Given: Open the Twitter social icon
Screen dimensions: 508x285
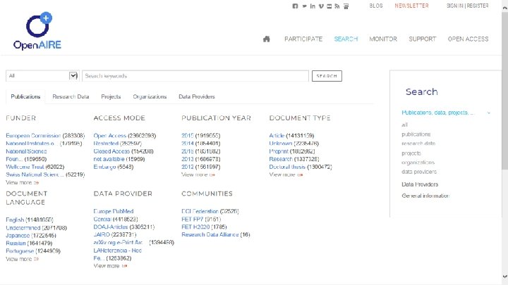Looking at the screenshot, I should click(x=304, y=6).
